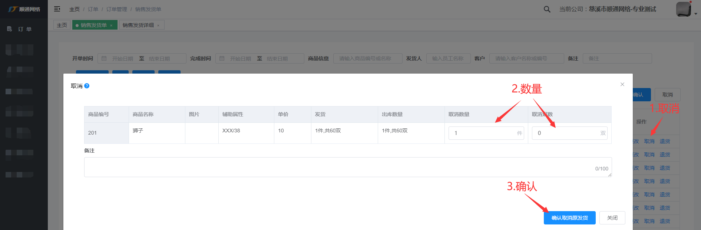The image size is (701, 230).
Task: Close the 销售发货单 tab using its × icon
Action: pyautogui.click(x=111, y=26)
